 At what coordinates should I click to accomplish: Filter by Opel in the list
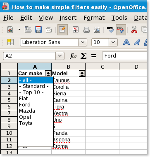pyautogui.click(x=36, y=117)
